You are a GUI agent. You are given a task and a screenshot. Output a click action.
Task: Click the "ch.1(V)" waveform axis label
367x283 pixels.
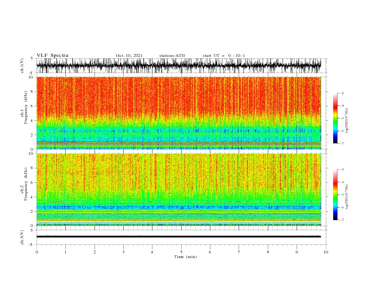22,66
